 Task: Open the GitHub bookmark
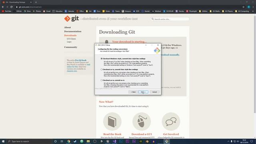coord(18,11)
